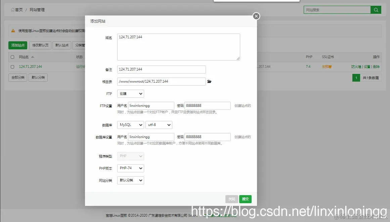Viewport: 390px width, 222px height.
Task: Click into the 域名 domain textarea
Action: (178, 46)
